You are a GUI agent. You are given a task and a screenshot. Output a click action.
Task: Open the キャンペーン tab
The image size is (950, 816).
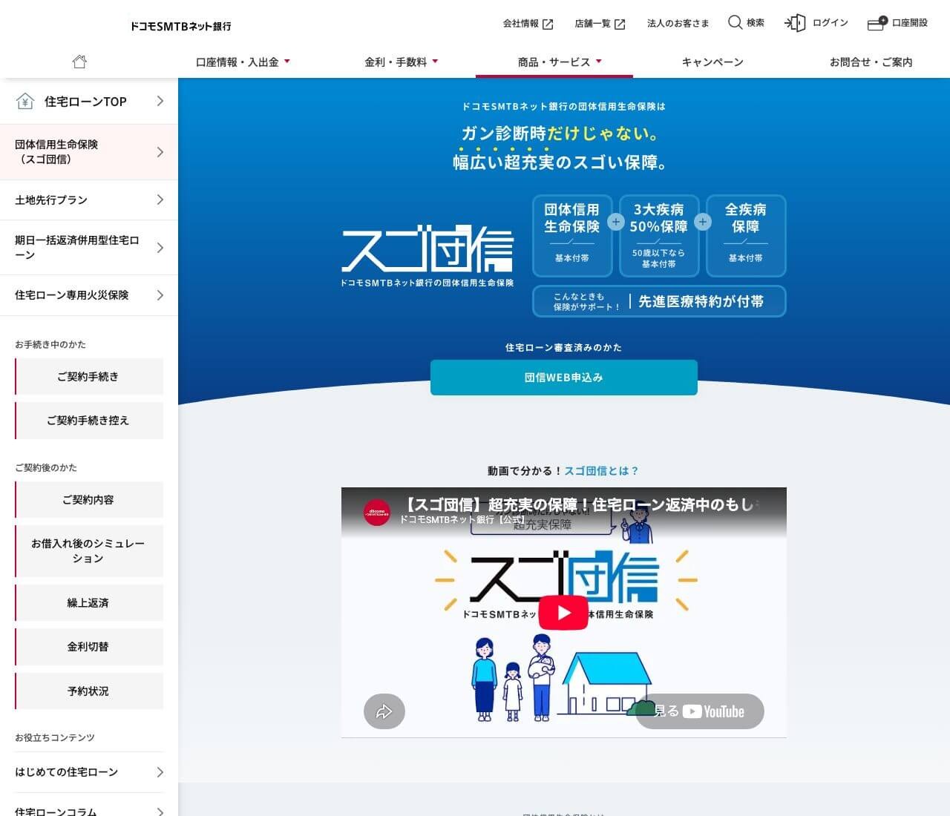[x=712, y=62]
